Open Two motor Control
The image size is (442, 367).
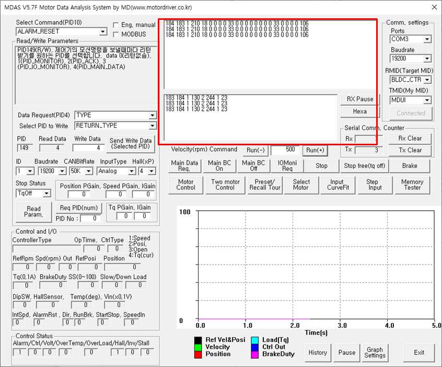coord(225,185)
